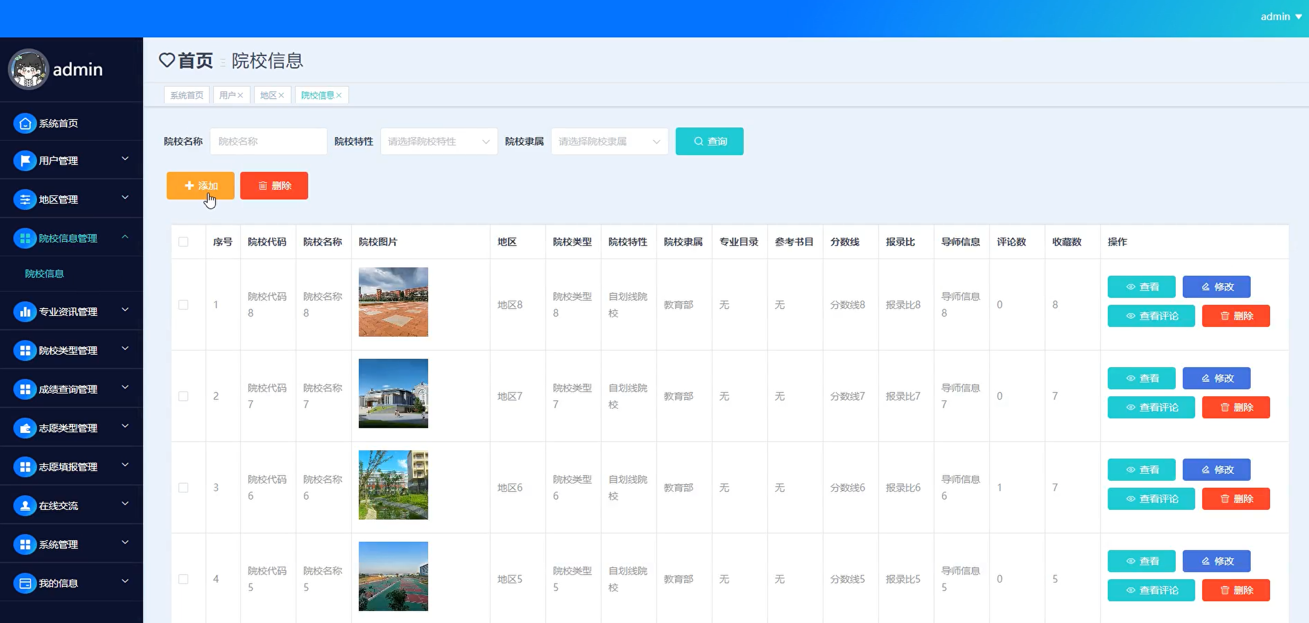1309x623 pixels.
Task: Click the 院校信息管理 grid icon
Action: coord(25,238)
